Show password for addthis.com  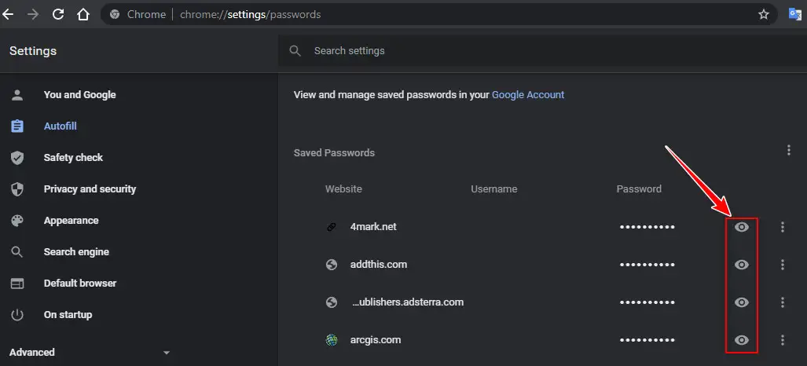[x=742, y=265]
